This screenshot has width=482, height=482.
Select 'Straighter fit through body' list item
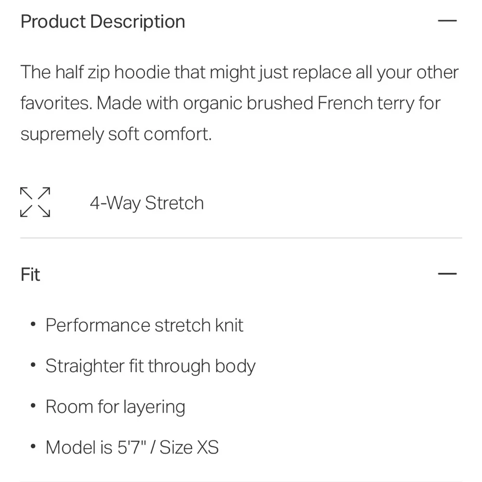150,366
